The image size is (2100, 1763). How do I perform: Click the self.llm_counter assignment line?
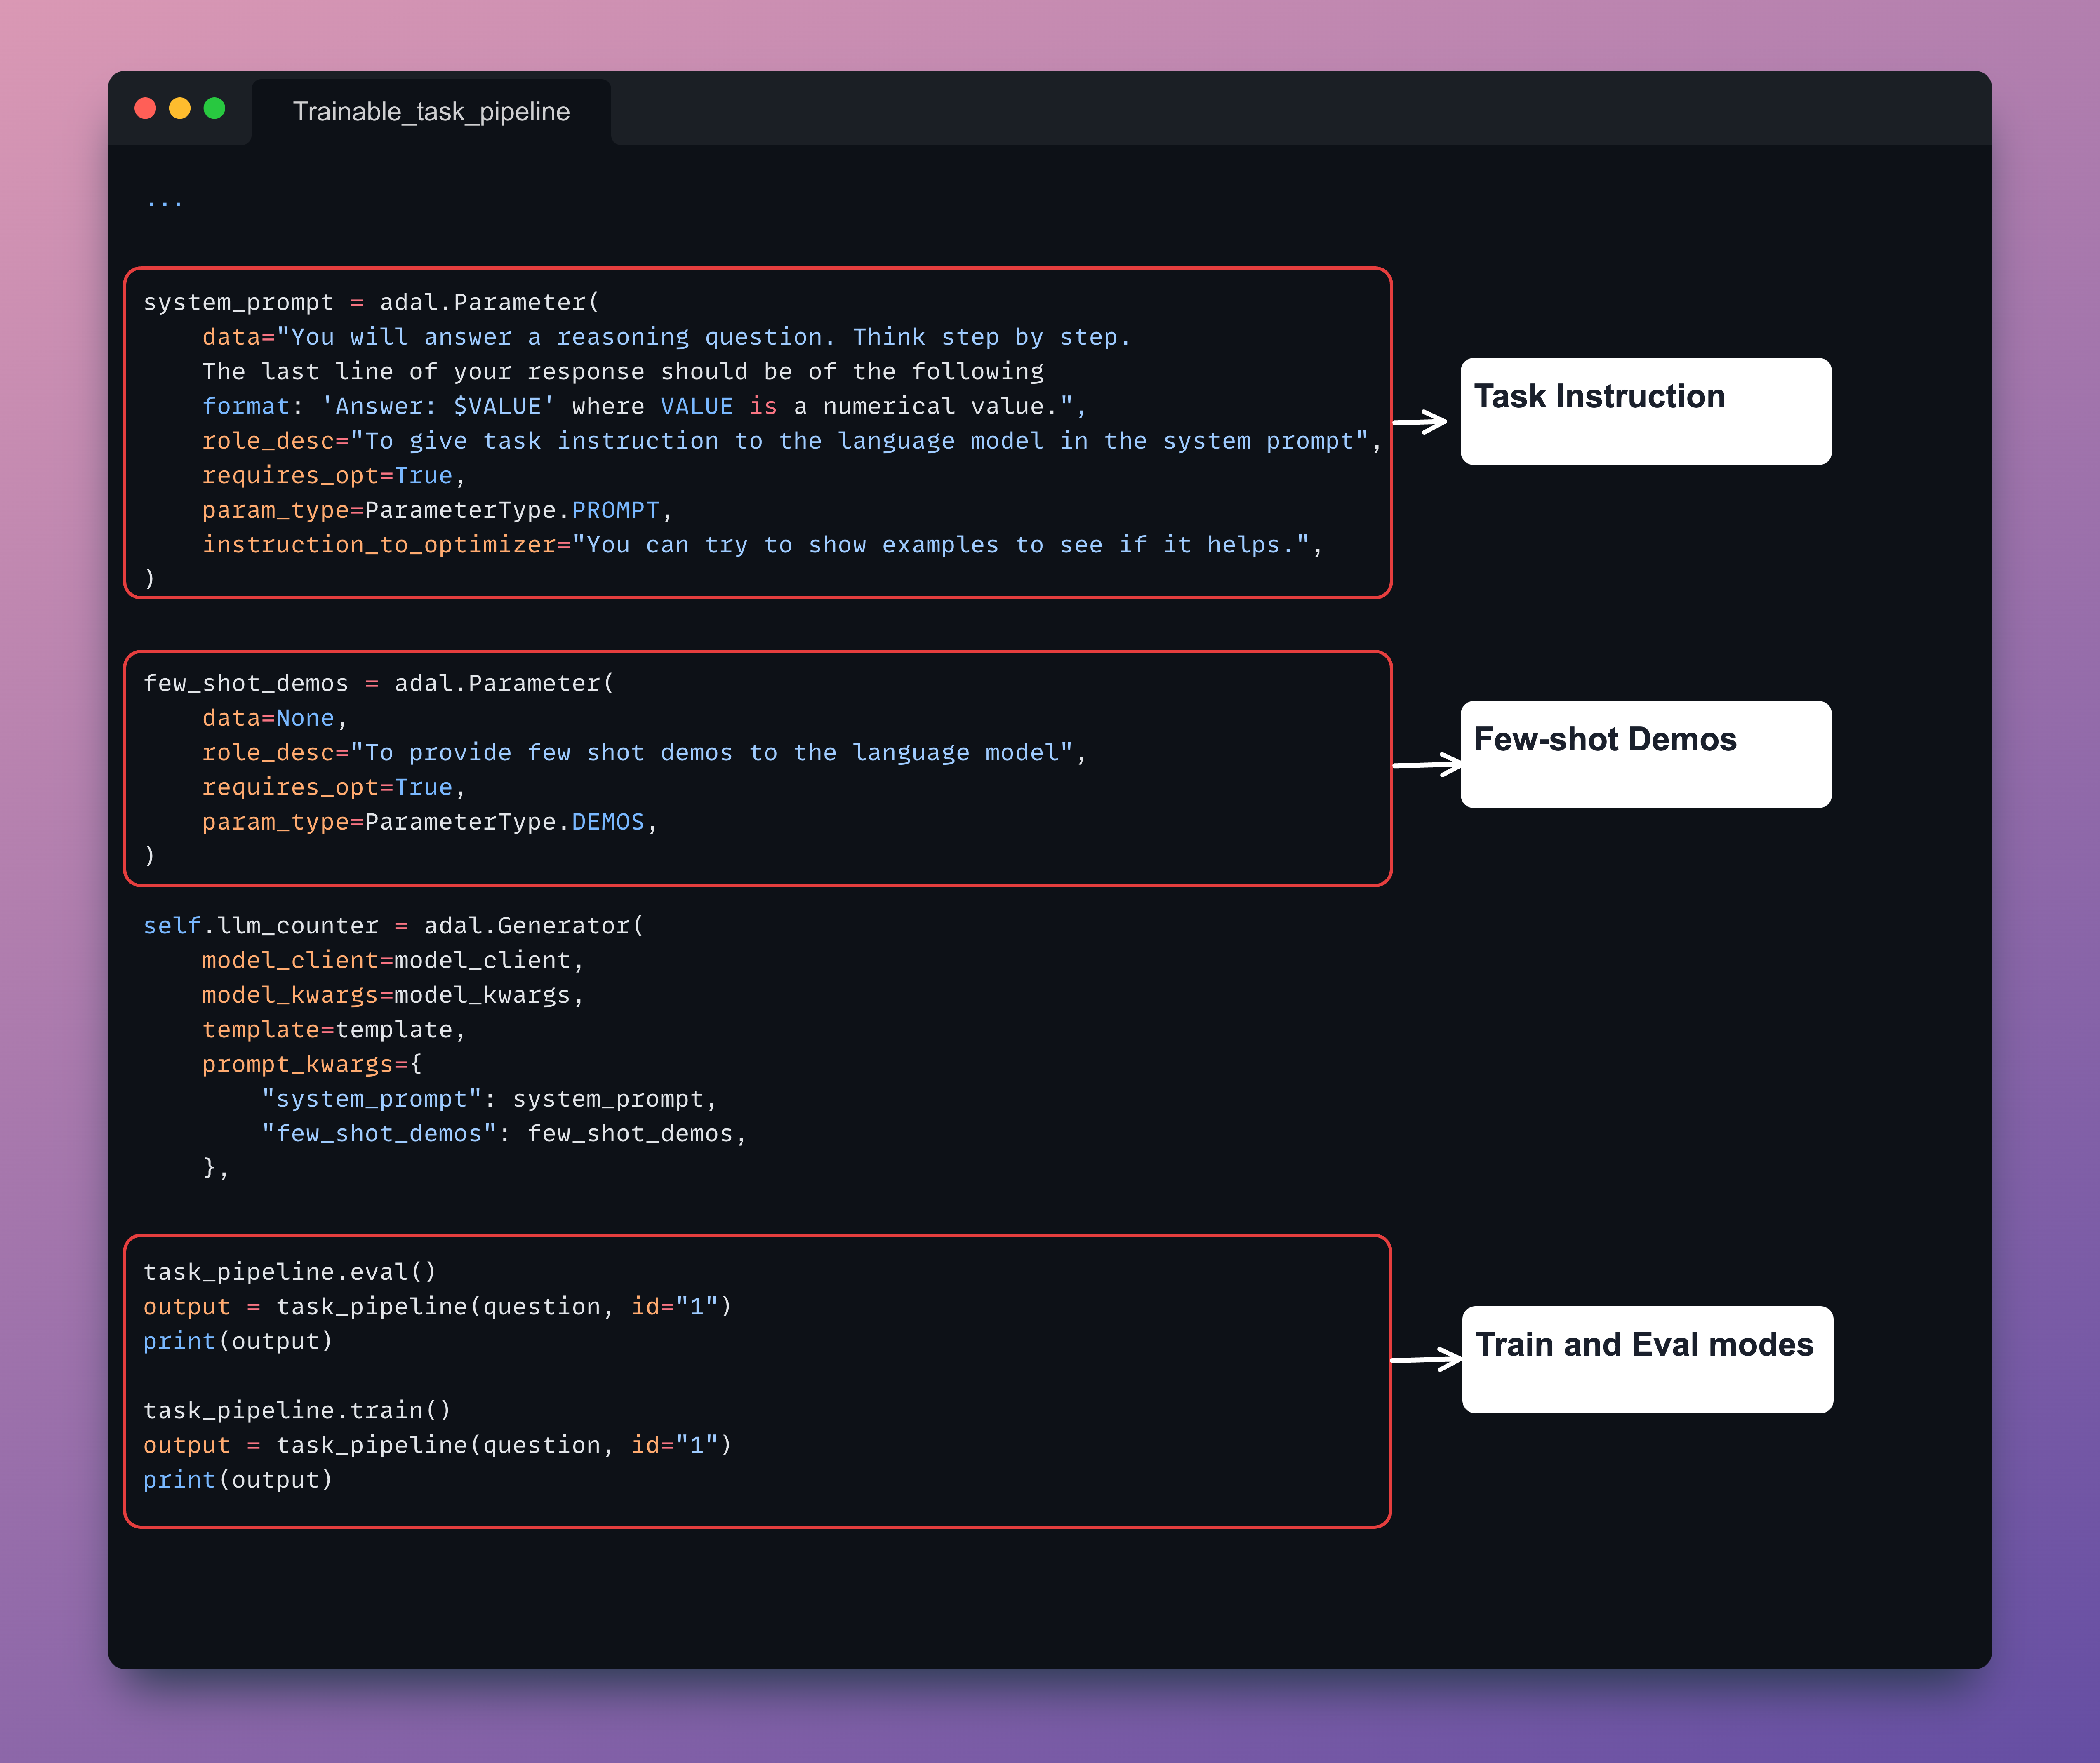point(393,925)
